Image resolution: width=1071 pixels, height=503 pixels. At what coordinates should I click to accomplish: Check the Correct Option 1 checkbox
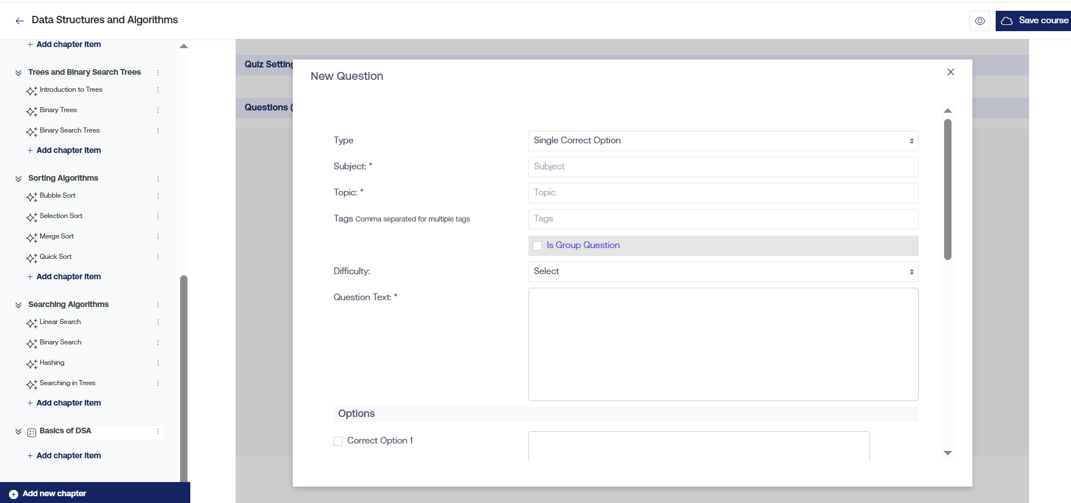tap(338, 441)
